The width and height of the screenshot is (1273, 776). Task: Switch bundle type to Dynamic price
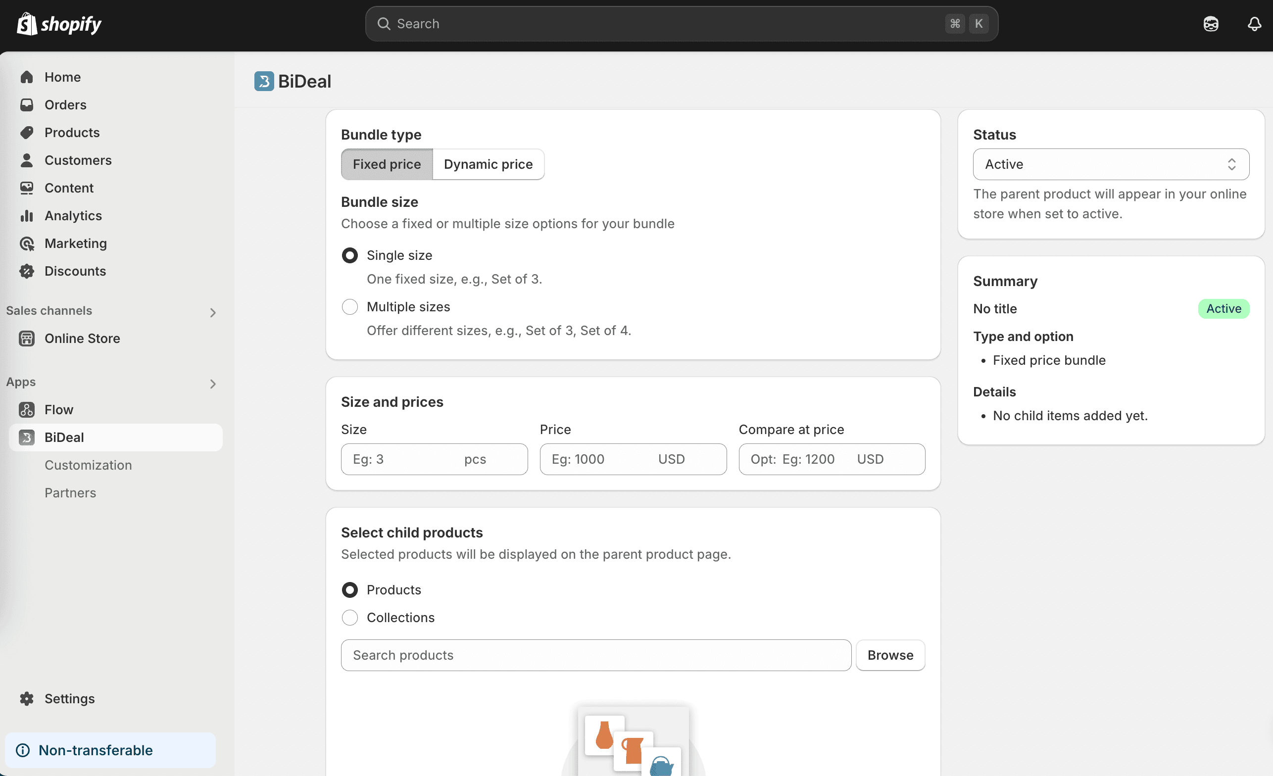coord(488,164)
